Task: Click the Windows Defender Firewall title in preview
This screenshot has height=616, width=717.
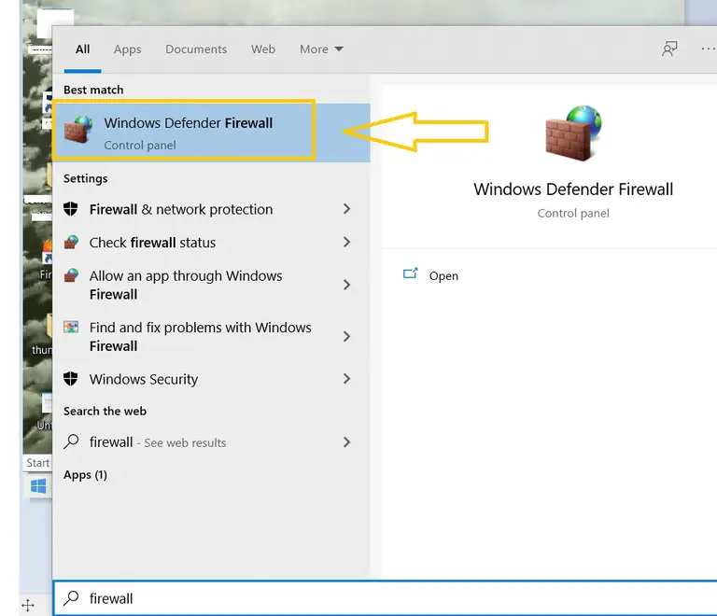Action: (x=573, y=189)
